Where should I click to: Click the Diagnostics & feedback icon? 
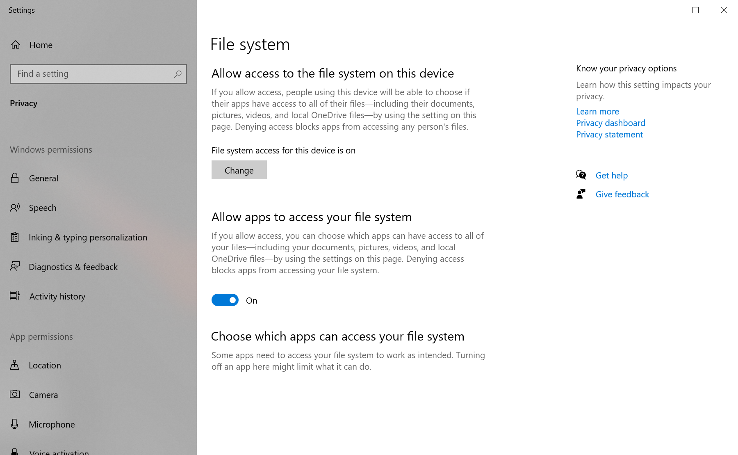coord(15,267)
